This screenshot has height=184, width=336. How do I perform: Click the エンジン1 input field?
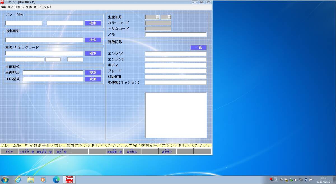coord(176,54)
